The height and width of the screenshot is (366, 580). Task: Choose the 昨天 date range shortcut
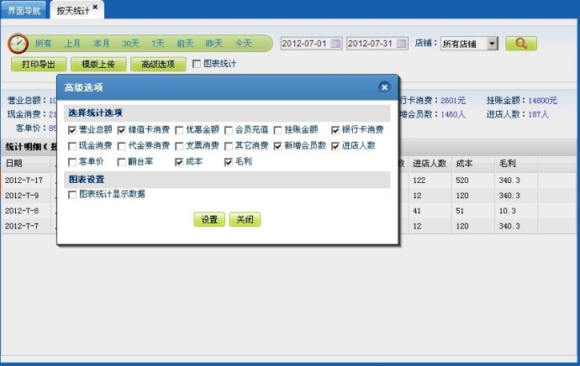[x=214, y=44]
